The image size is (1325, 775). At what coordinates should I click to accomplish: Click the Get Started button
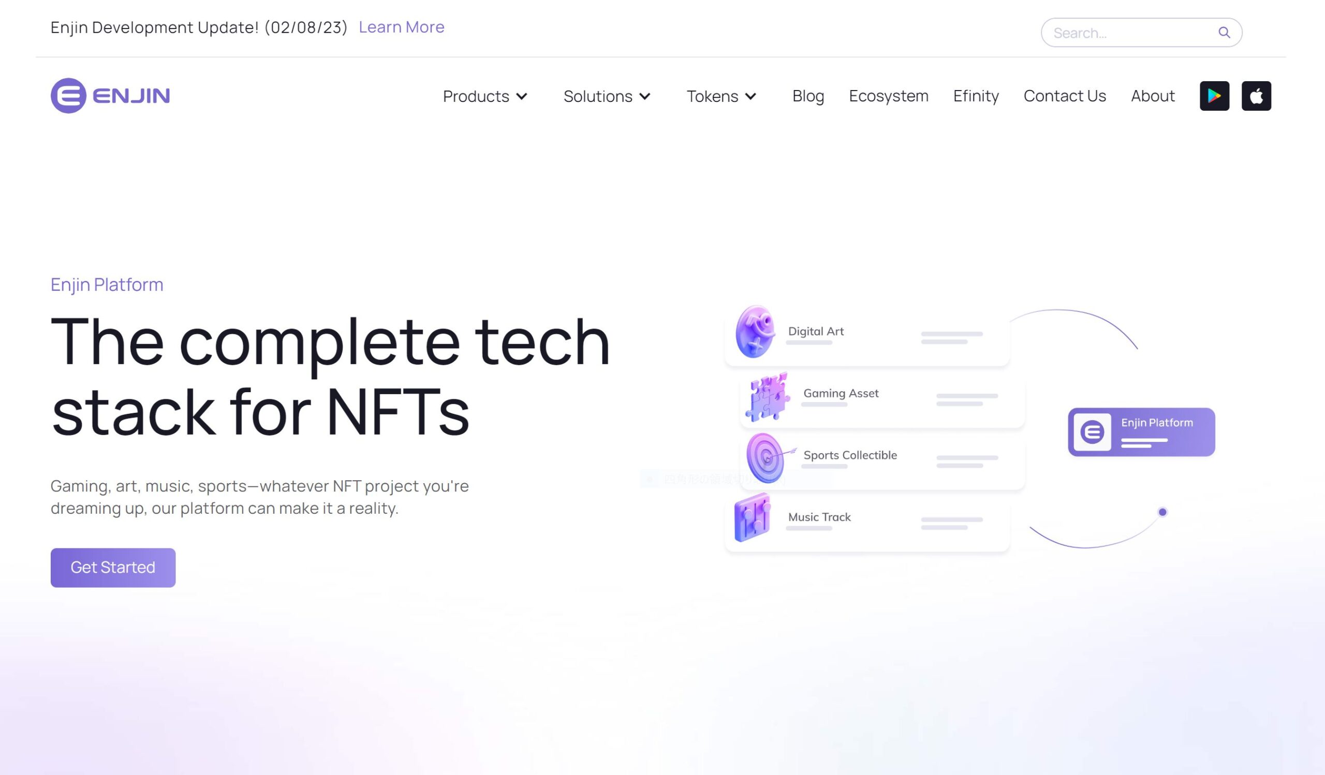112,568
